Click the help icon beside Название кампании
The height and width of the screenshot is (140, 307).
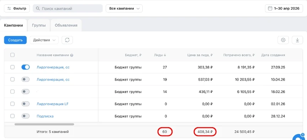[x=72, y=55]
